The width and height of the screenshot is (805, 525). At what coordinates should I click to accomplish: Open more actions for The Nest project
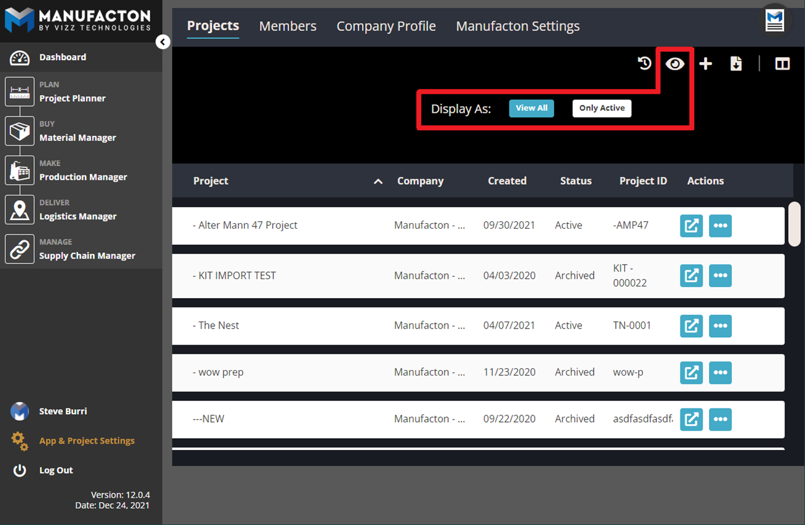[x=720, y=326]
